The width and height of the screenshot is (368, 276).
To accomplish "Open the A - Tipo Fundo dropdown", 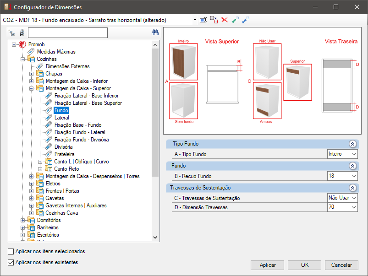I will [x=354, y=154].
